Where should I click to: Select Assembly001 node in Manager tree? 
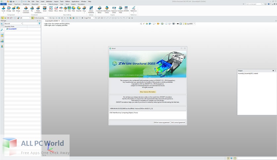coord(13,29)
